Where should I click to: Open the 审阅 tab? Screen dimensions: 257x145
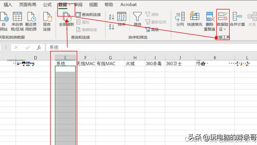(x=78, y=4)
